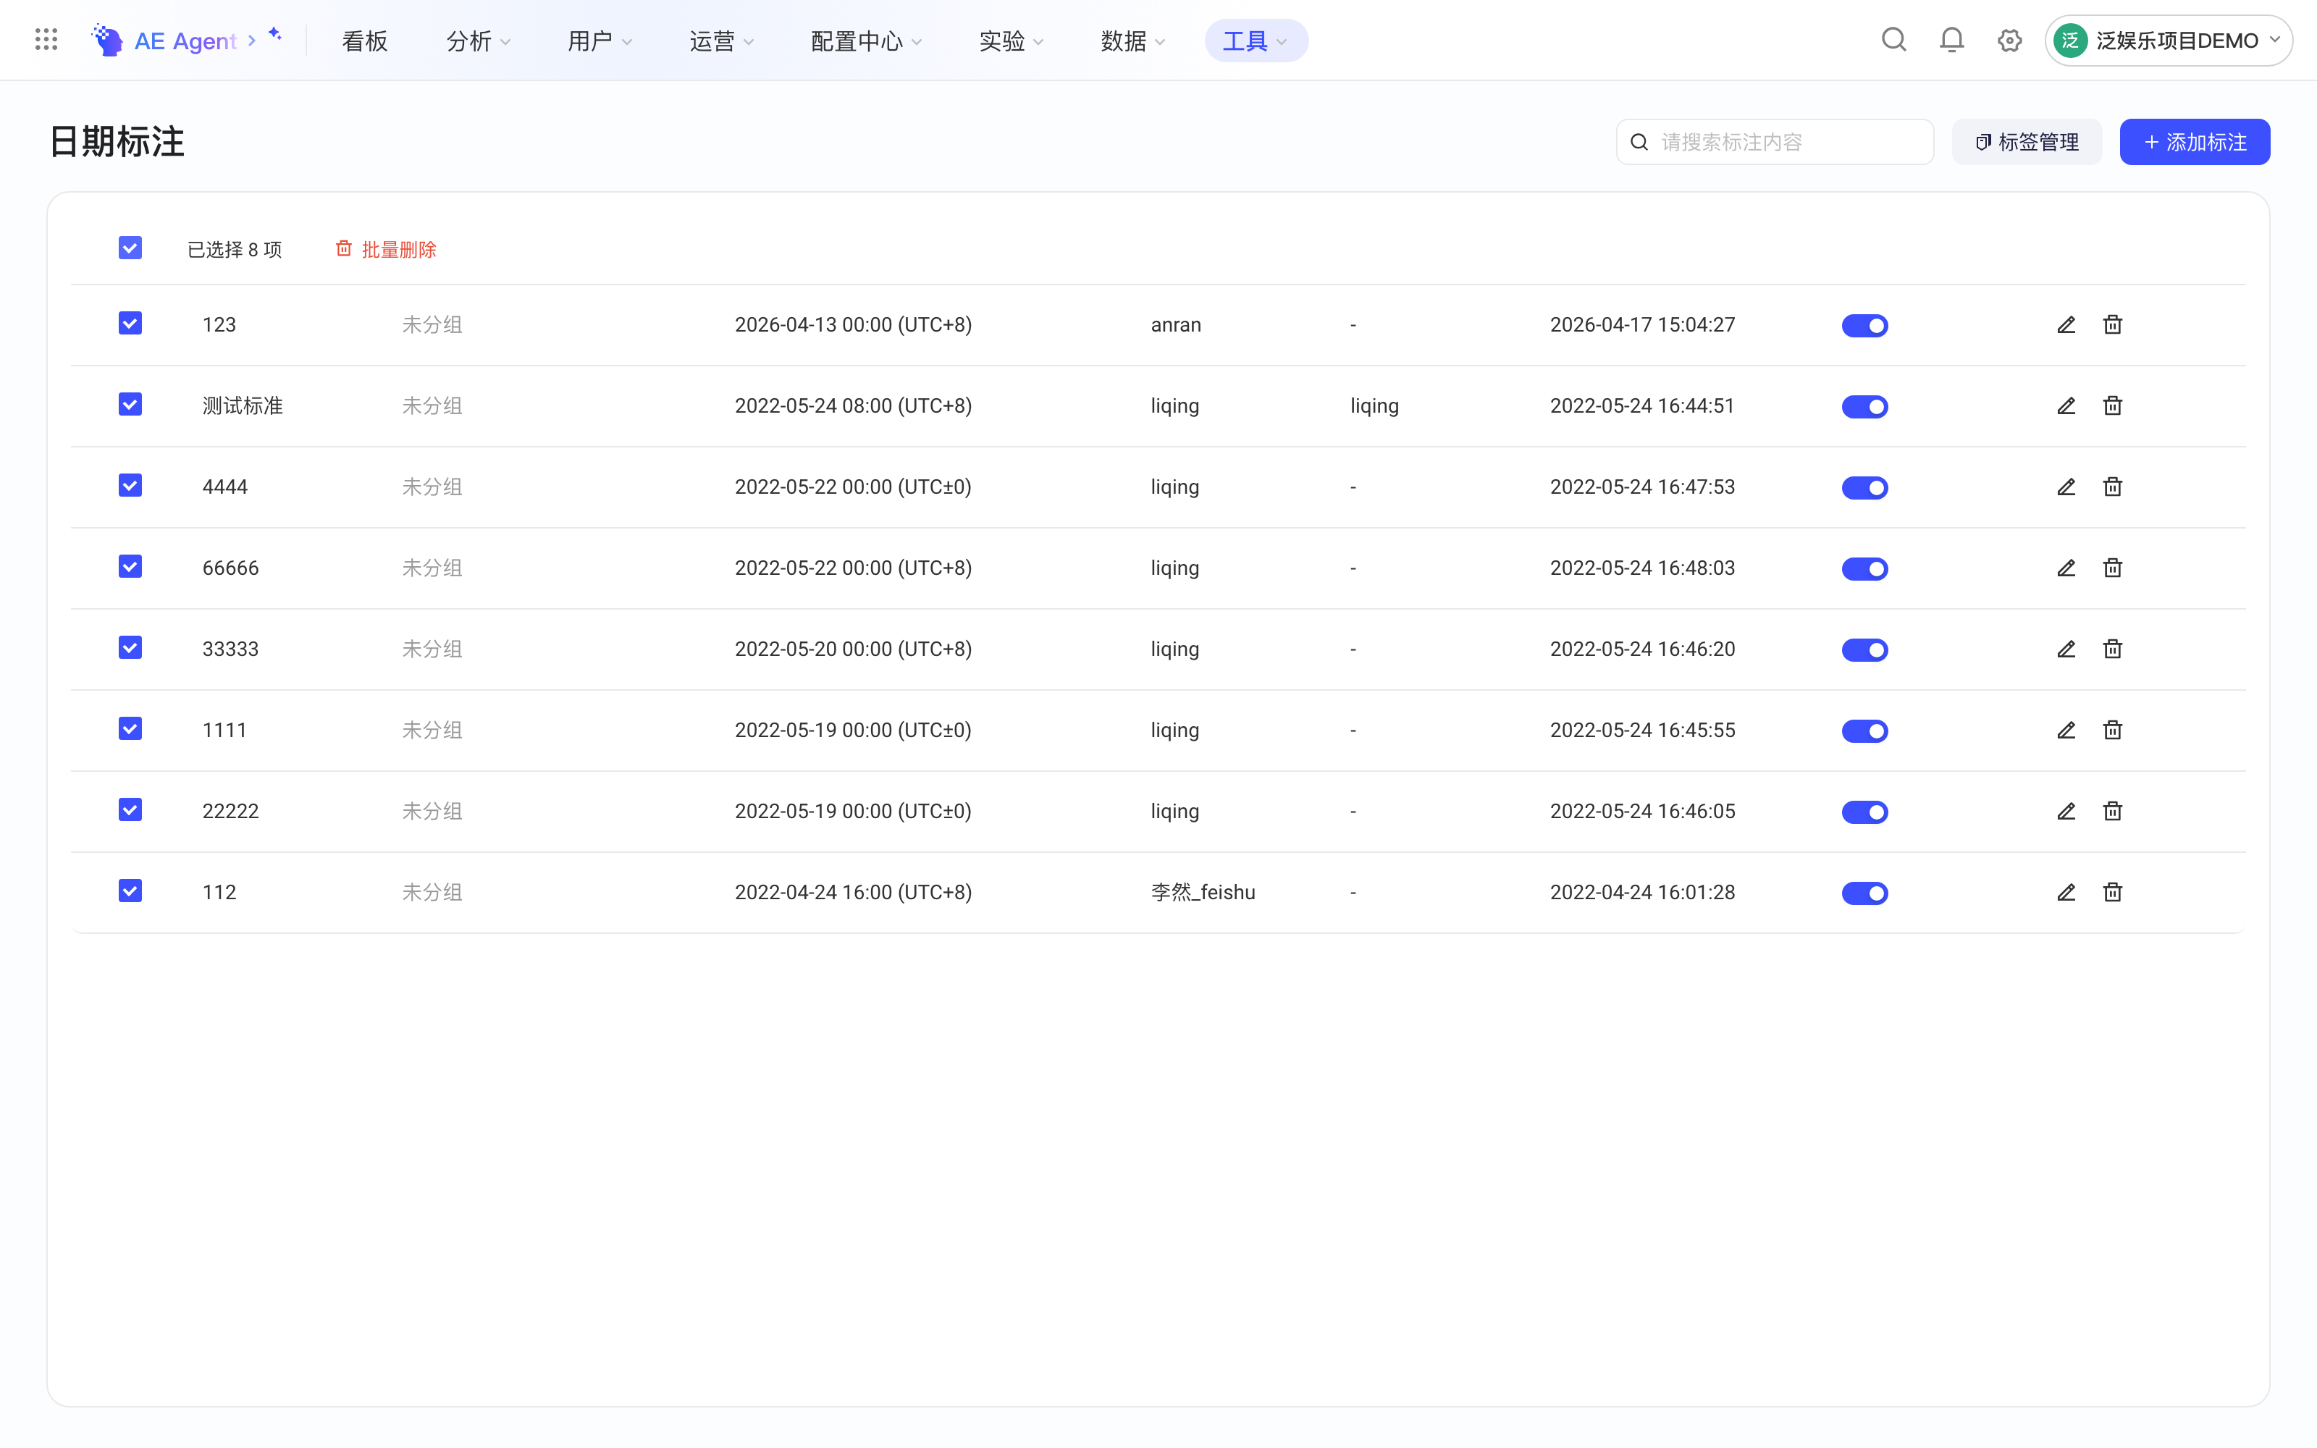Edit the 112 annotation
Viewport: 2317px width, 1448px height.
(x=2066, y=893)
